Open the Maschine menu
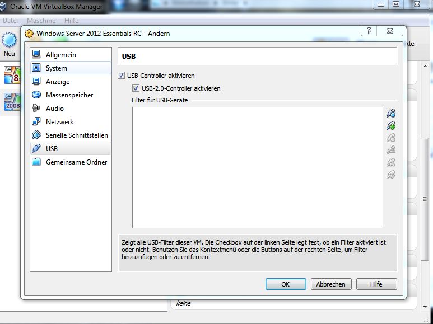The height and width of the screenshot is (324, 433). coord(42,21)
